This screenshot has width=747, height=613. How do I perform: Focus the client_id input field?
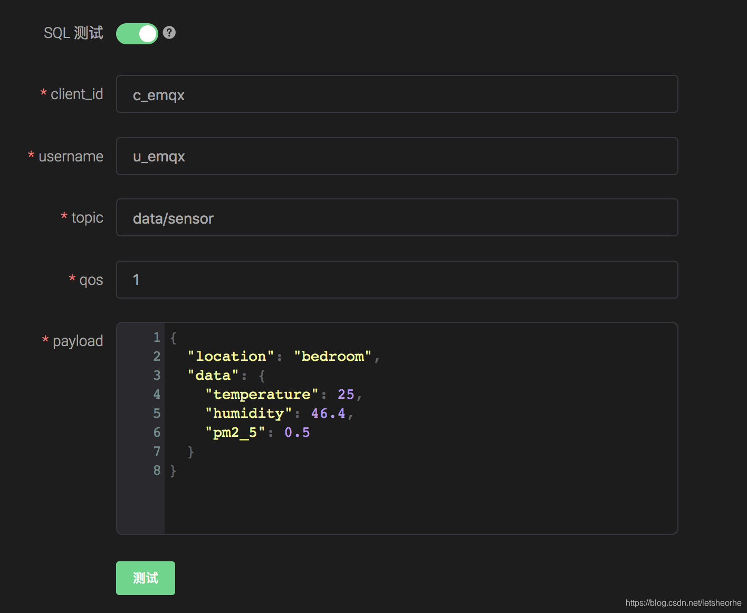click(397, 94)
